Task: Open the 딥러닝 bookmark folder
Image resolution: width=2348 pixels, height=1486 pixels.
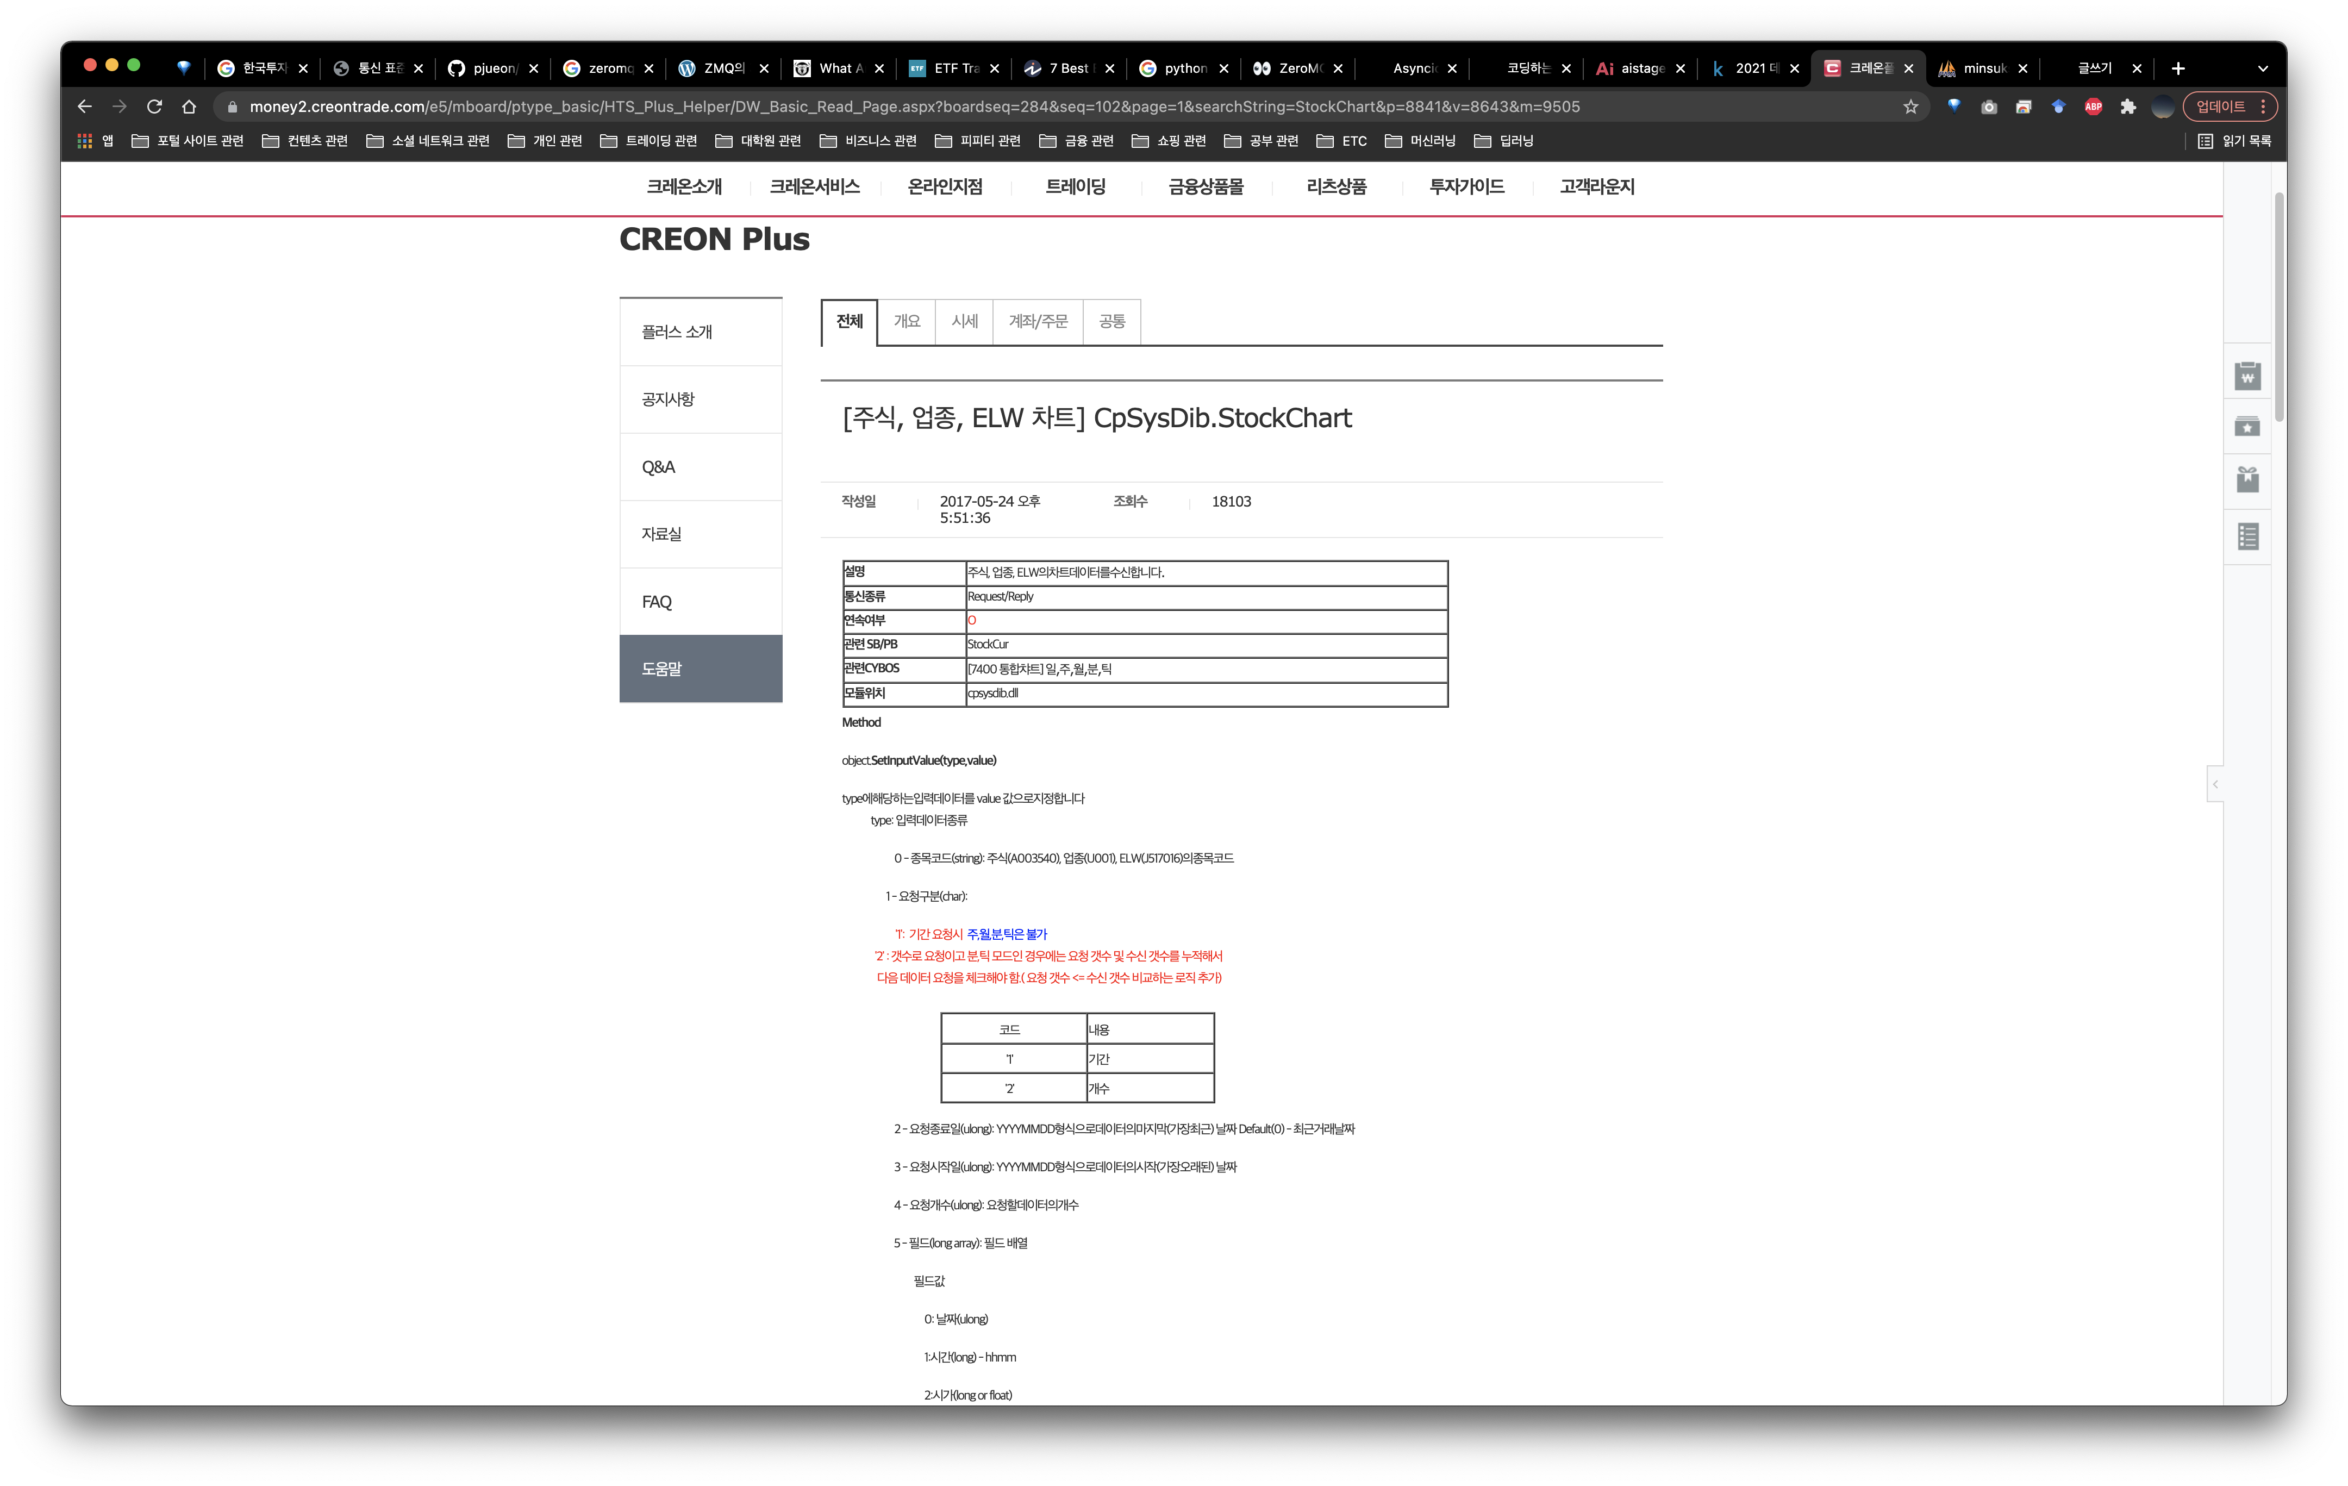Action: (1503, 140)
